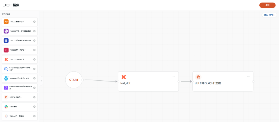Click the test_dbt task node
This screenshot has width=279, height=122.
[148, 81]
